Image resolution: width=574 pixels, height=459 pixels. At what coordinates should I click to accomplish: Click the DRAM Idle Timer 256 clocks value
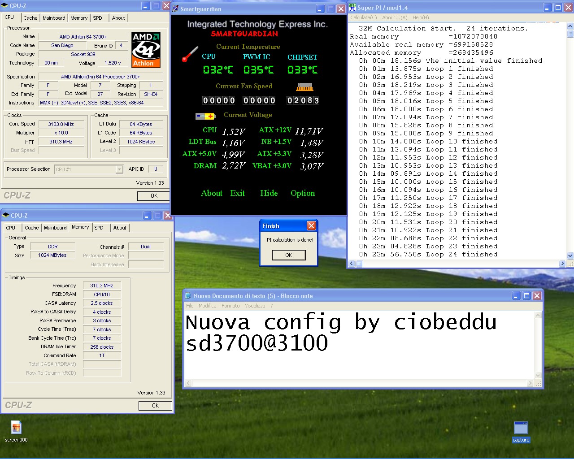coord(102,347)
